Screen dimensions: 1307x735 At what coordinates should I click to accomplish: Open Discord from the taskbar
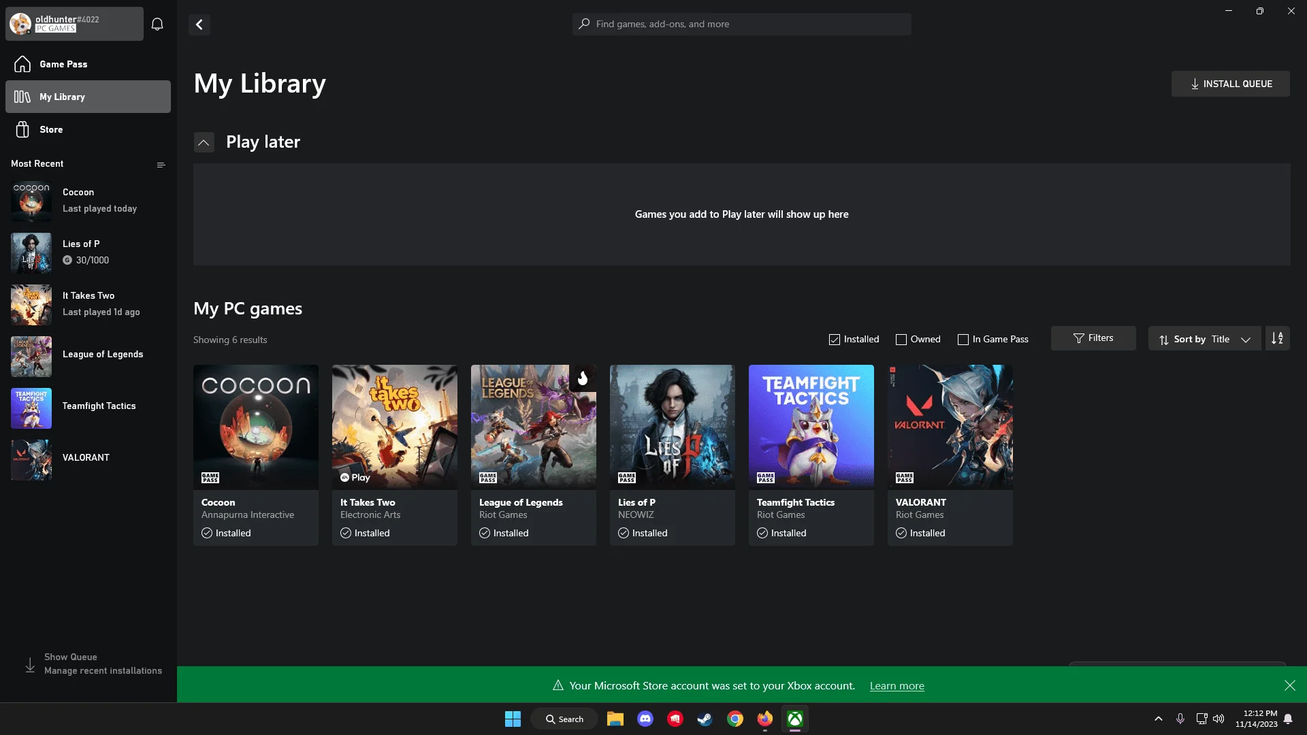tap(645, 719)
